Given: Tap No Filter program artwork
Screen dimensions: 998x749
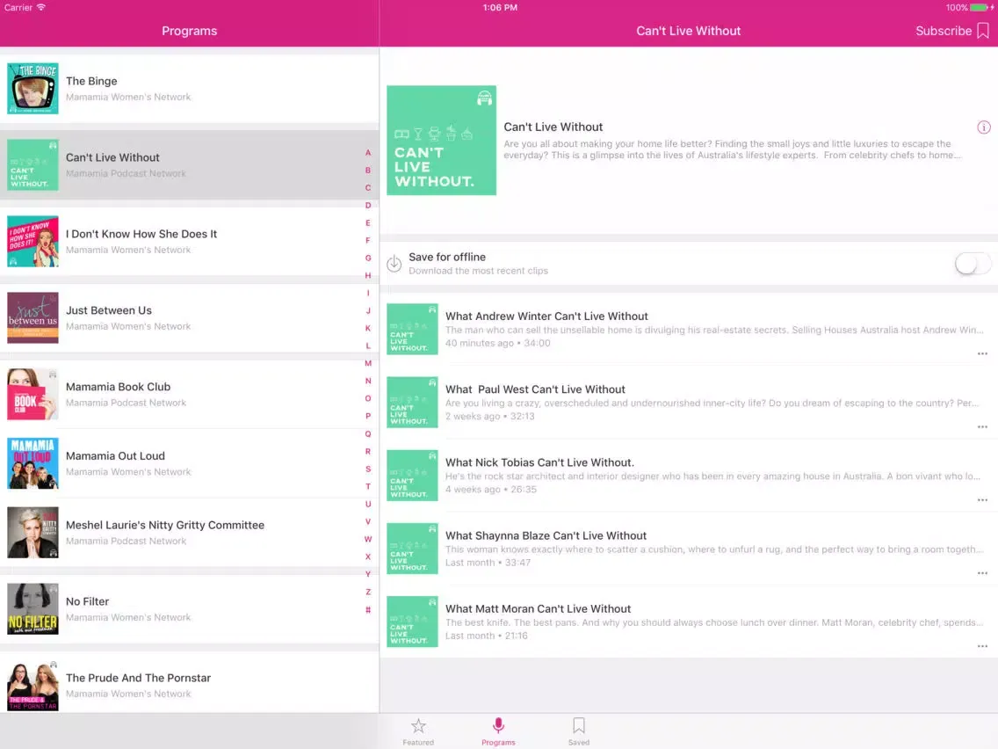Looking at the screenshot, I should coord(33,609).
